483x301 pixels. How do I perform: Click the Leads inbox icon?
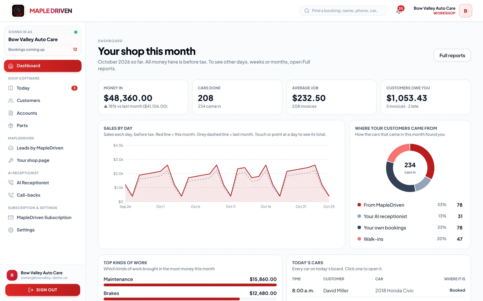[11, 148]
